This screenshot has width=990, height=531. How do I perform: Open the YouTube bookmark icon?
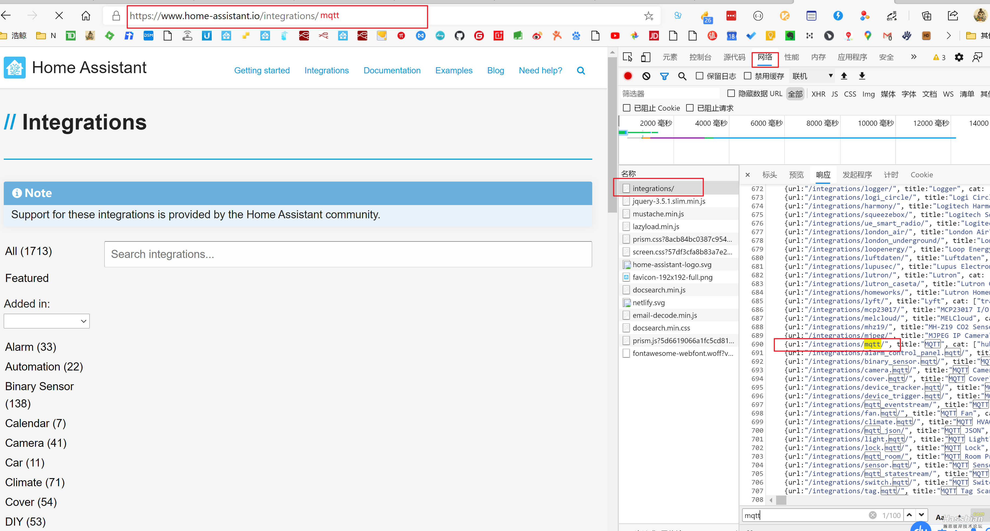pos(615,36)
